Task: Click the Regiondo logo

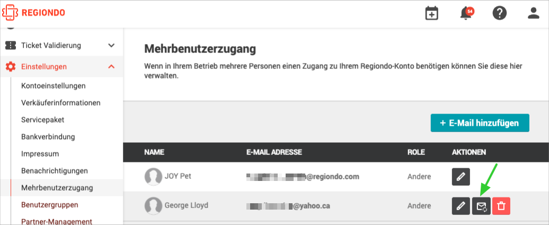Action: click(x=33, y=13)
